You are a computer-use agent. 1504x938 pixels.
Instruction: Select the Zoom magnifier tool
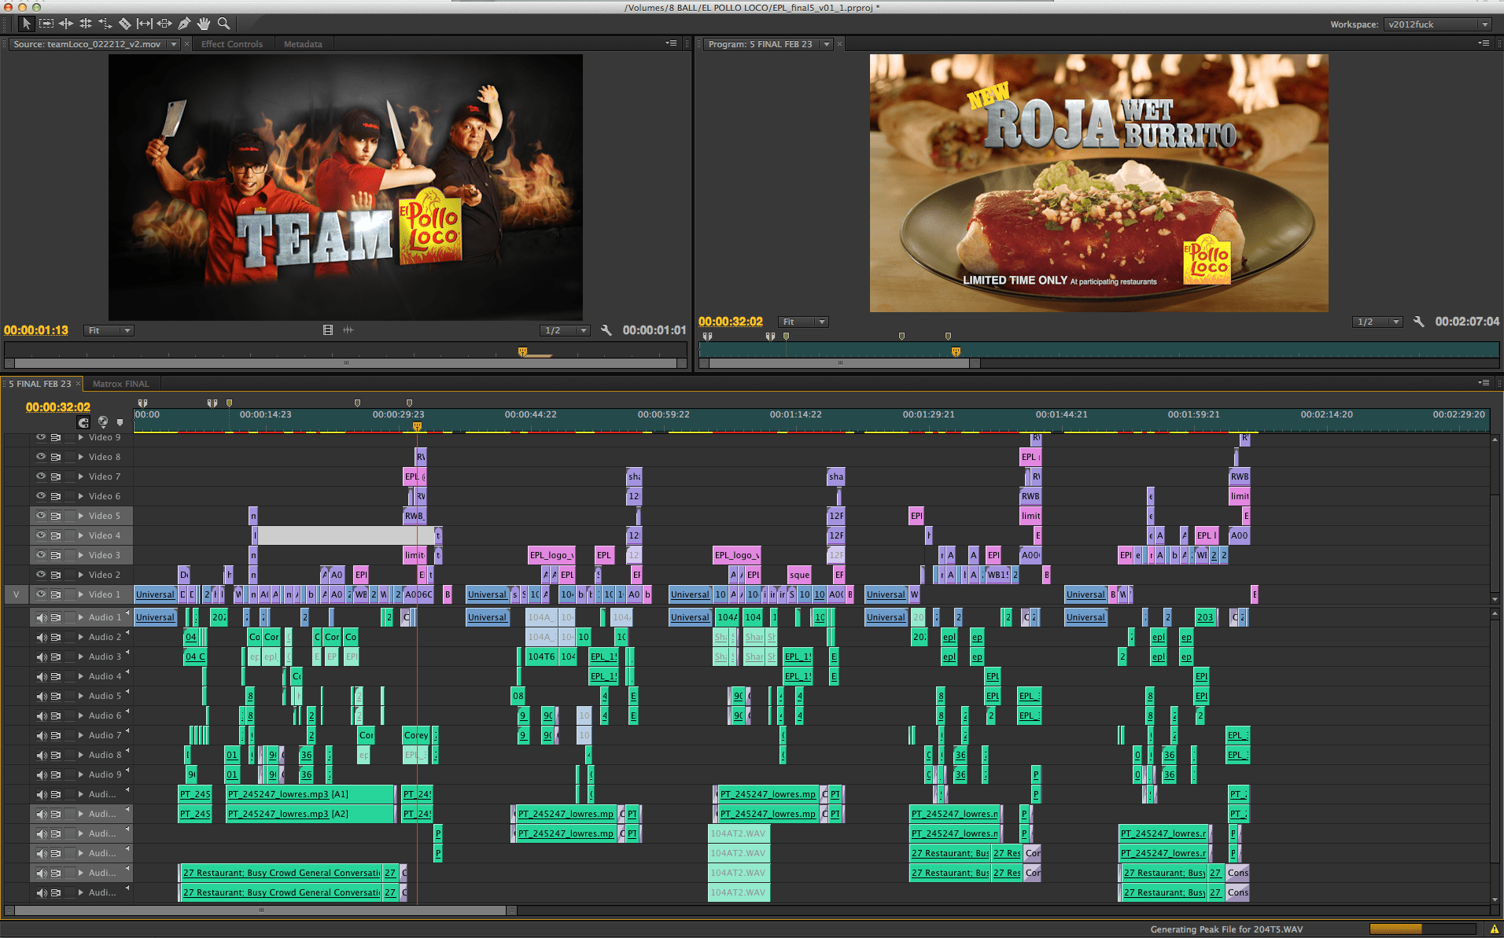click(x=223, y=24)
